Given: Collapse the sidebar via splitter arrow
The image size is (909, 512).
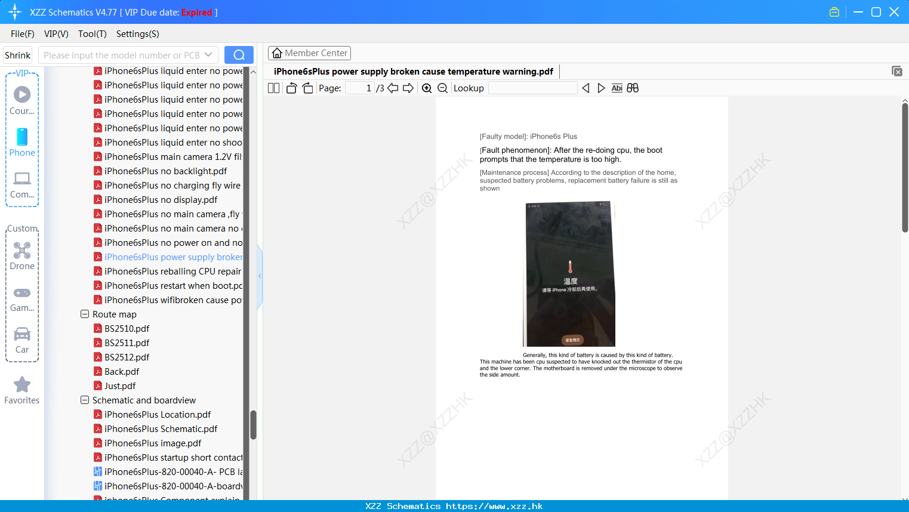Looking at the screenshot, I should coord(260,276).
